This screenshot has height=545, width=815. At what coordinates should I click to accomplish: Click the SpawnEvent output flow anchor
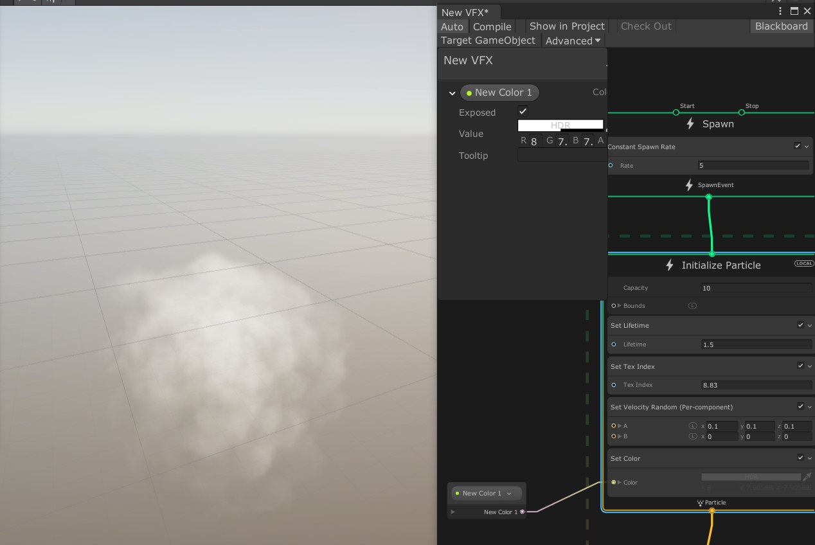[x=709, y=197]
